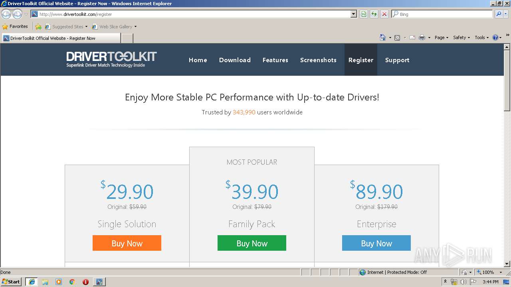Click the network tray icon
This screenshot has height=287, width=511.
(x=454, y=282)
